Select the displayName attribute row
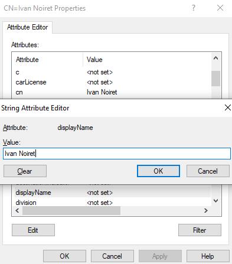Image resolution: width=232 pixels, height=264 pixels. (x=113, y=193)
